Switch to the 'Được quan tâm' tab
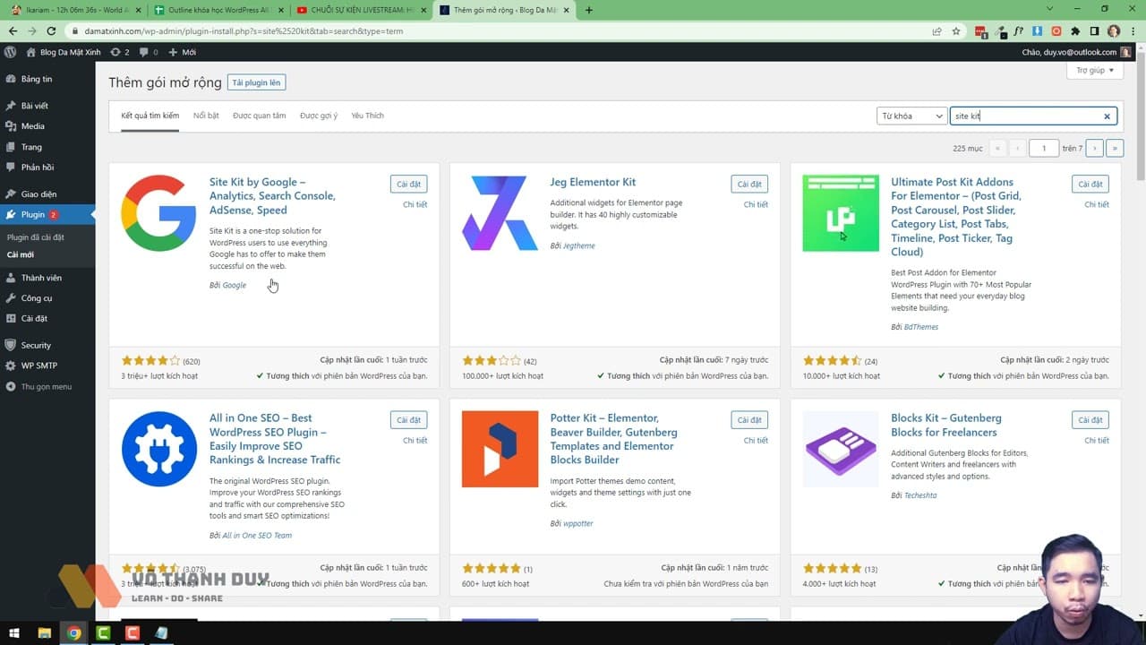The height and width of the screenshot is (645, 1146). pos(260,116)
